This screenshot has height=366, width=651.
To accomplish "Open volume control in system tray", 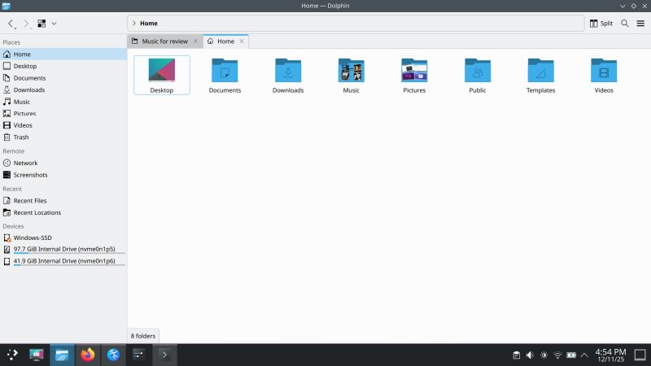I will tap(530, 355).
